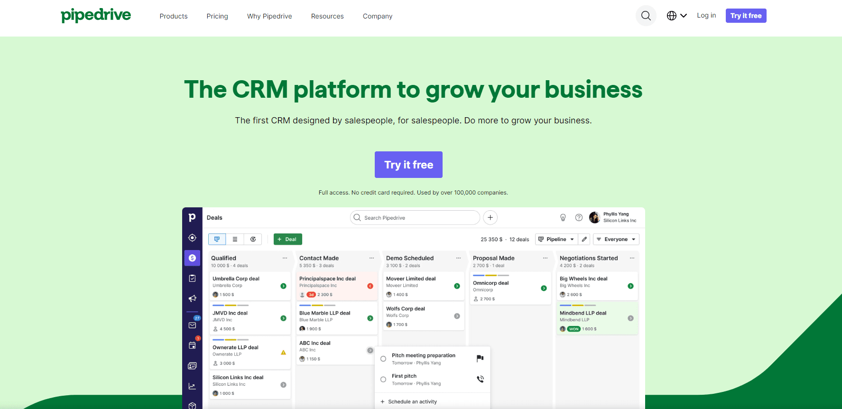Viewport: 842px width, 409px height.
Task: Click the quick add plus button
Action: 490,218
